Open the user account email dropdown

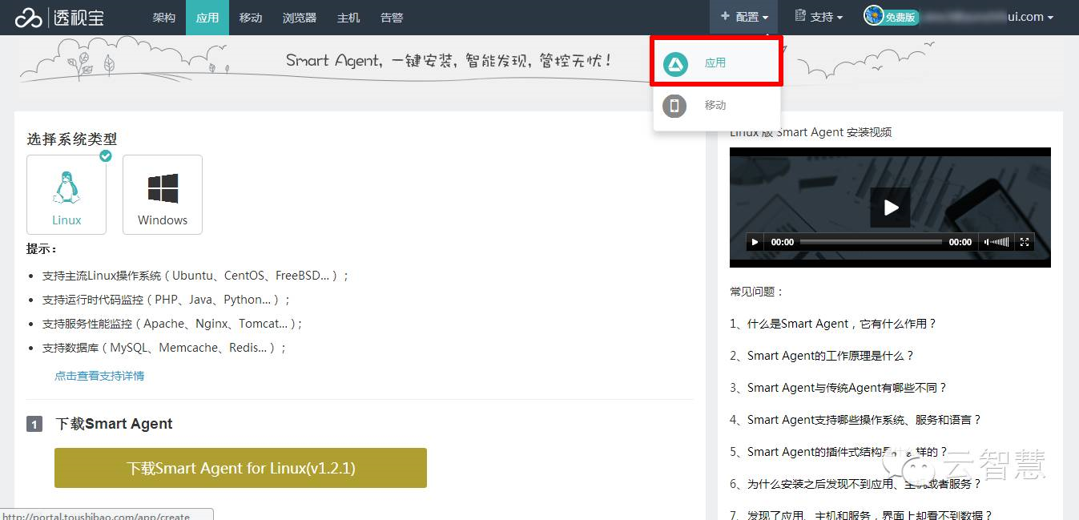point(986,17)
